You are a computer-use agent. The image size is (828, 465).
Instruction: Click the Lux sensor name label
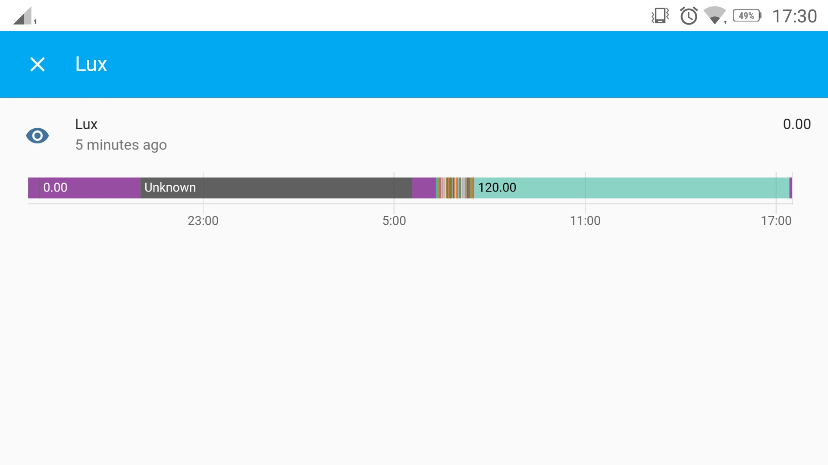(86, 124)
